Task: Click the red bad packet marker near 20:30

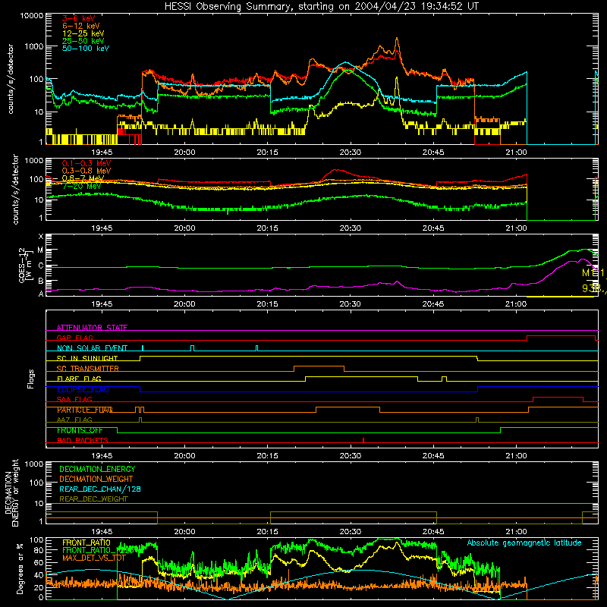Action: pyautogui.click(x=363, y=440)
